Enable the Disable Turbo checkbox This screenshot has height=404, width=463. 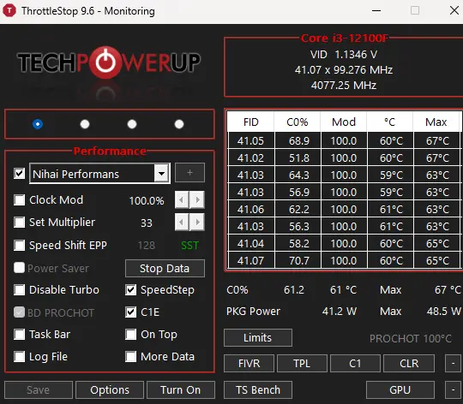[x=20, y=289]
